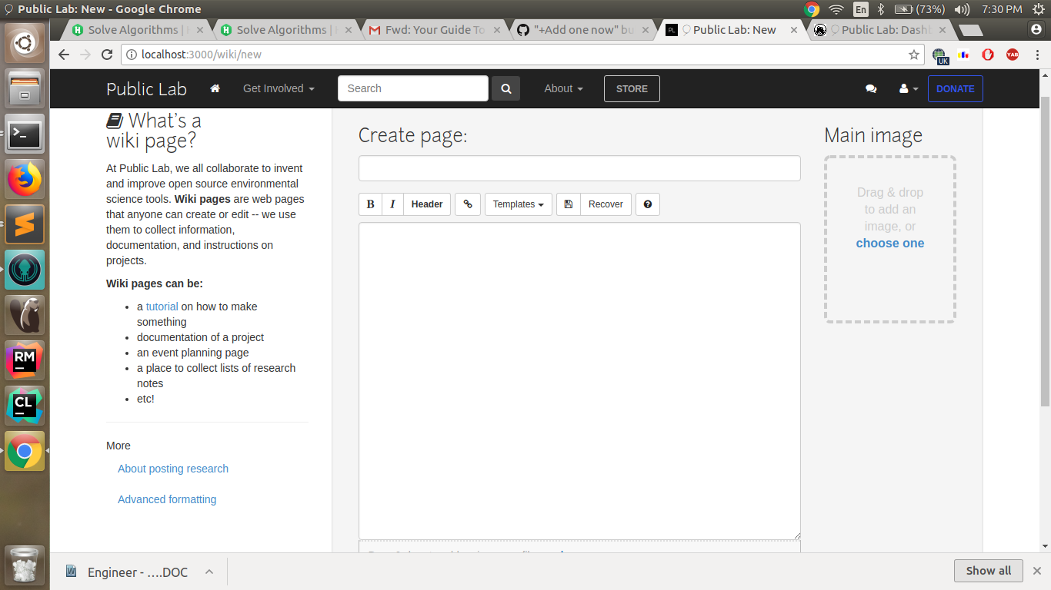Open Chrome profile avatar icon
The image size is (1051, 590).
coord(1037,29)
